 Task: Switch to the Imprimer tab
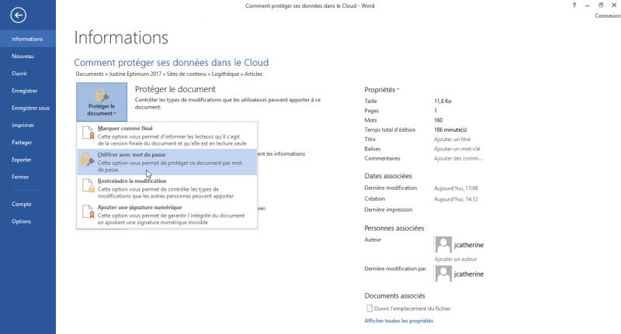point(23,125)
